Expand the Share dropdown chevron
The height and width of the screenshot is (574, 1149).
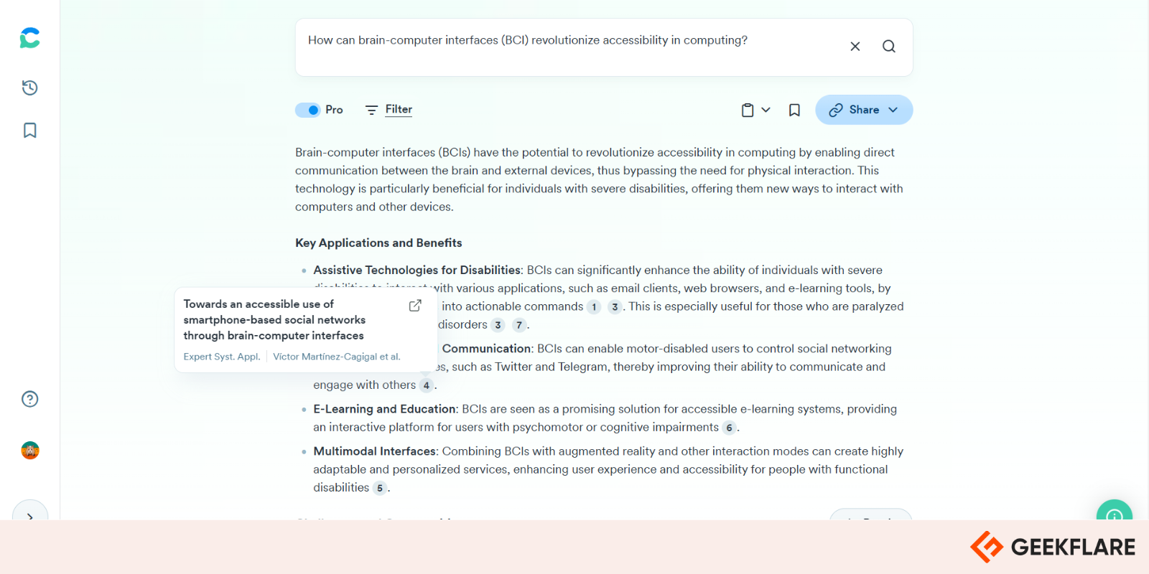[893, 110]
